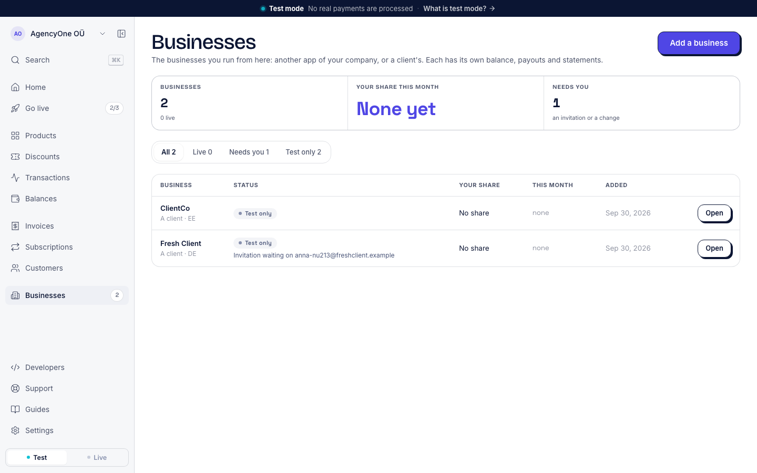Open the ClientCo business row

(x=714, y=213)
